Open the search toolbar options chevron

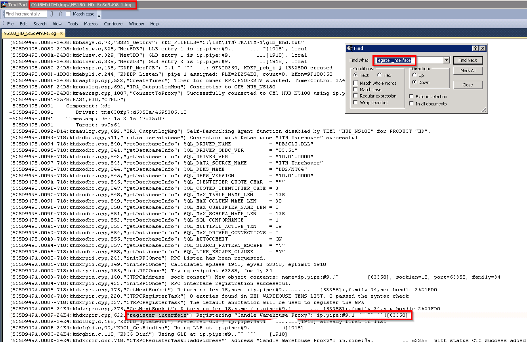(99, 15)
